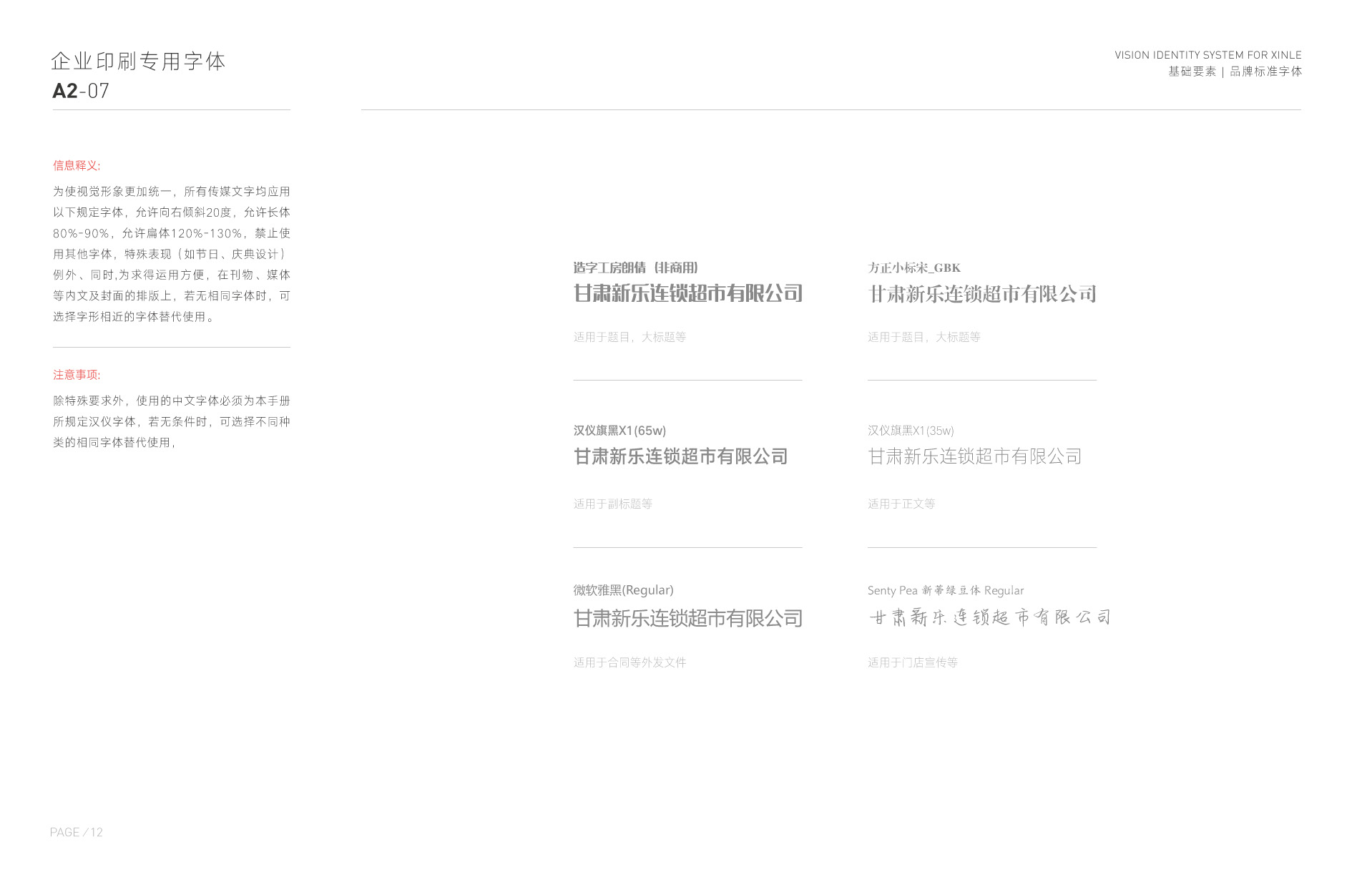Image resolution: width=1352 pixels, height=887 pixels.
Task: Click company name sample under 造字工房朗倩
Action: [687, 293]
